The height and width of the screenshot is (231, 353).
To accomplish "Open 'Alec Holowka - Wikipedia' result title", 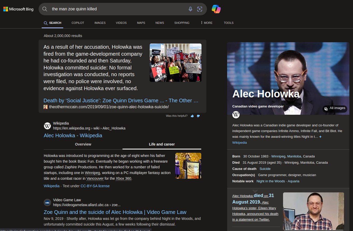I will [73, 135].
